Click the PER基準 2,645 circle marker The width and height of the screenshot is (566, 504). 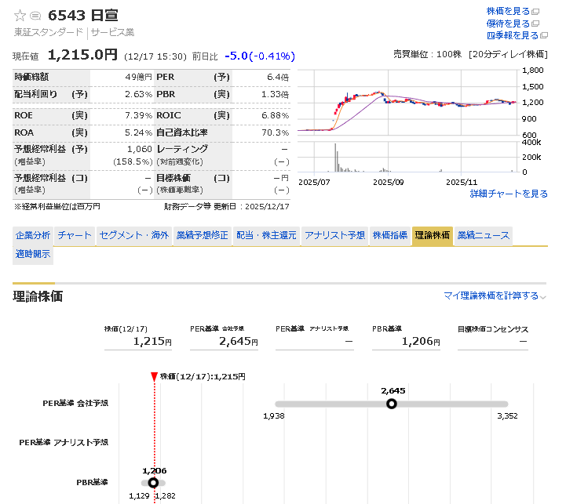(392, 404)
